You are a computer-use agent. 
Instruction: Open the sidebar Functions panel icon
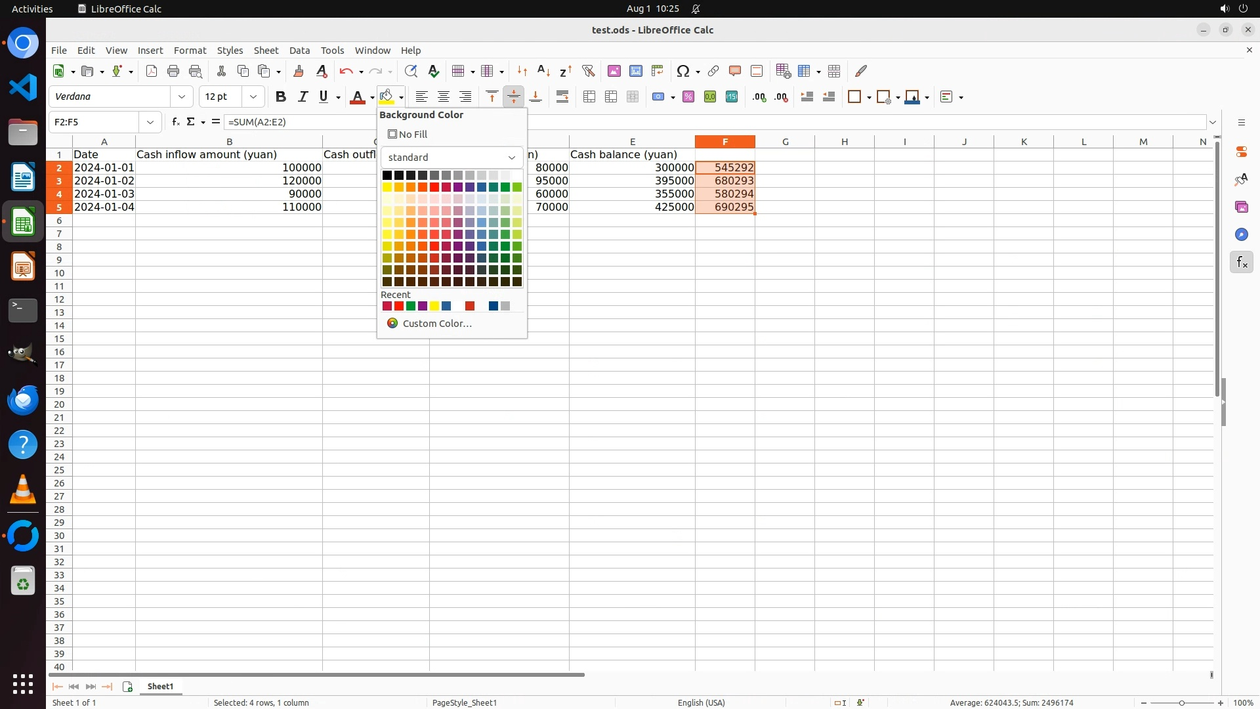point(1241,263)
